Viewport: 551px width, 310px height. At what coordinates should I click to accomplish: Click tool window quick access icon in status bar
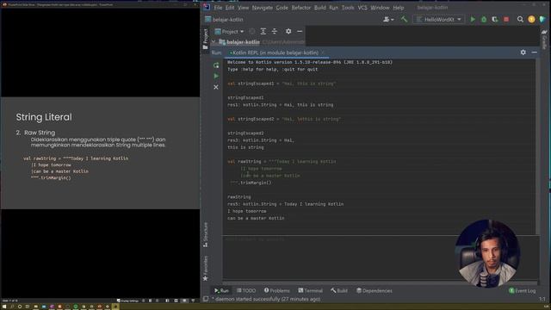point(206,299)
